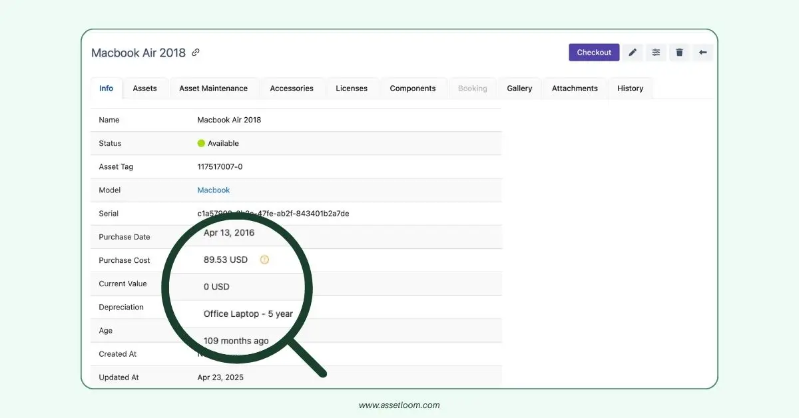Select the Info tab

(x=106, y=89)
